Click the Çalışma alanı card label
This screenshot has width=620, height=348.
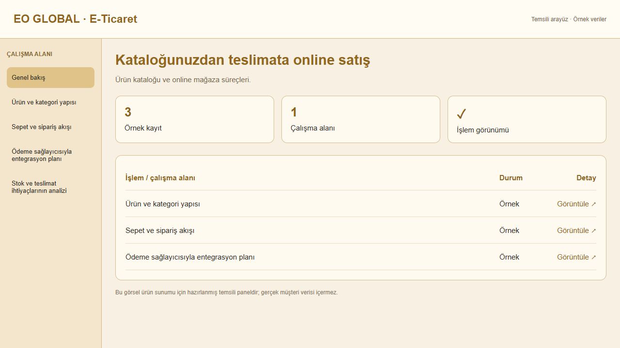312,128
